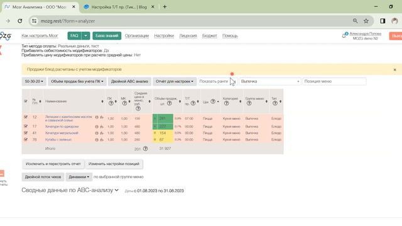Image resolution: width=402 pixels, height=226 pixels.
Task: Open browser side panel icon
Action: coord(383,21)
